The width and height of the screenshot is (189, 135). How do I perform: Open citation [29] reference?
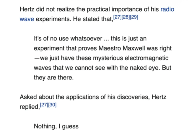[x=134, y=17]
